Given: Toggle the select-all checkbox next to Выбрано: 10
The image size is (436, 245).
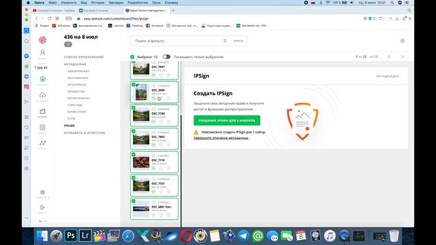Looking at the screenshot, I should pos(132,56).
